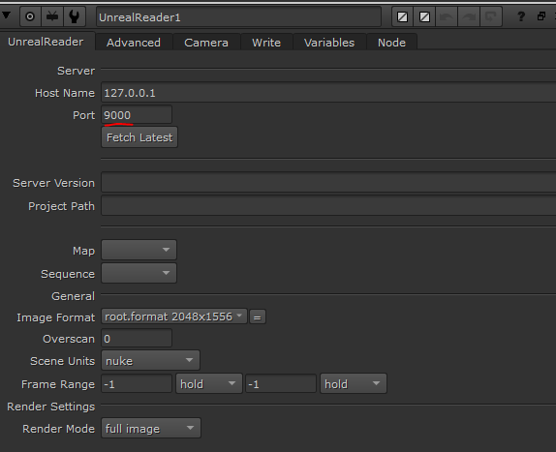Click the first tile color swatch icon

[402, 16]
